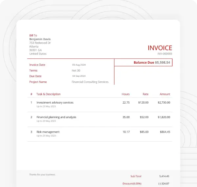197x187 pixels.
Task: Select amount $1,820.00
Action: [x=164, y=117]
